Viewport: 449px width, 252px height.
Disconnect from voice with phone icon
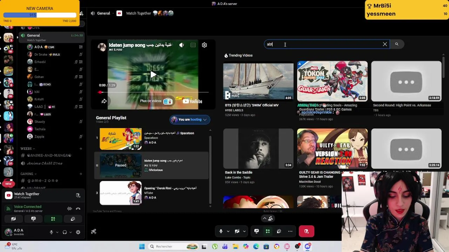tap(78, 209)
